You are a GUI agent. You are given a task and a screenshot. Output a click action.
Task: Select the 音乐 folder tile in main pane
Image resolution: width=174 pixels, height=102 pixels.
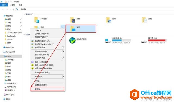39,27
